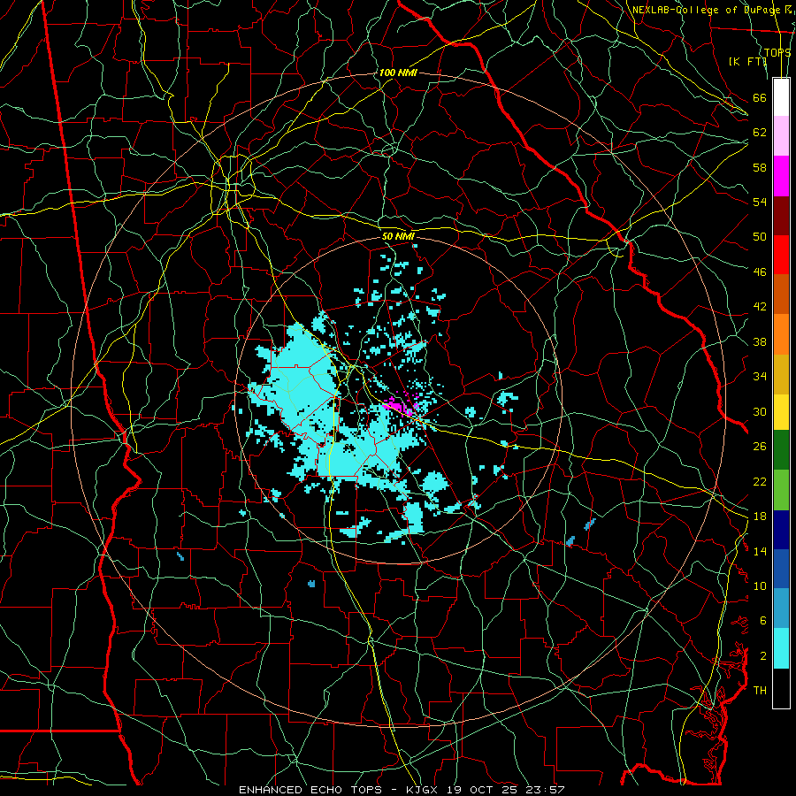Click the "2" legend value

click(763, 656)
